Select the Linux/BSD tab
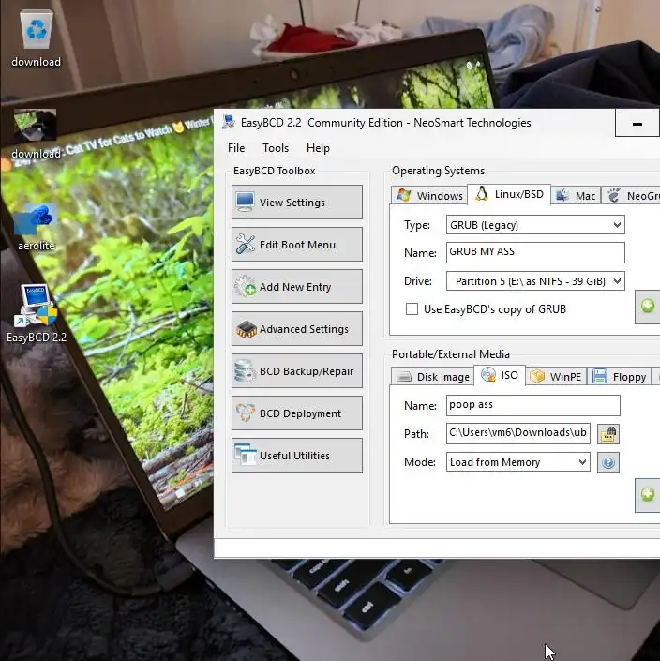Viewport: 660px width, 661px height. [509, 194]
